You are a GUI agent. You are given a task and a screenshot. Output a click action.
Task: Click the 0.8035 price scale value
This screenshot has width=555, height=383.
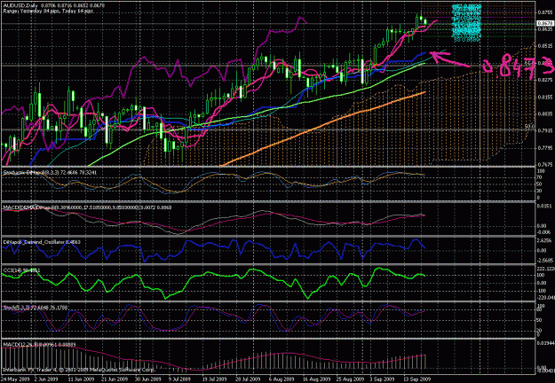click(x=545, y=114)
